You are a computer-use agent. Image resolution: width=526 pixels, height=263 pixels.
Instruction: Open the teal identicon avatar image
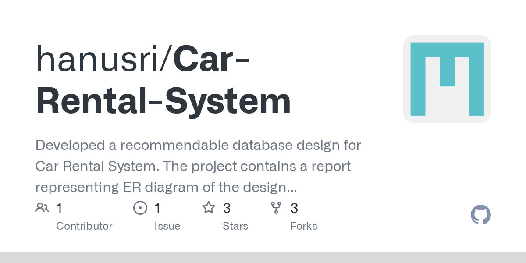pyautogui.click(x=447, y=79)
